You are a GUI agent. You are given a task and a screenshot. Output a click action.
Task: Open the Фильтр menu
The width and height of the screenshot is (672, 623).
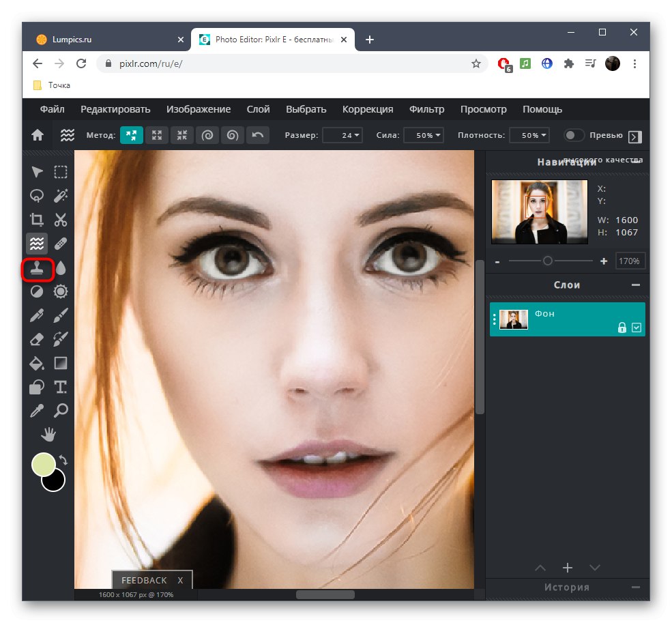pos(426,109)
